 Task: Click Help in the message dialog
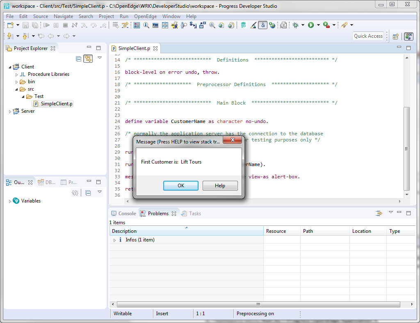(220, 186)
